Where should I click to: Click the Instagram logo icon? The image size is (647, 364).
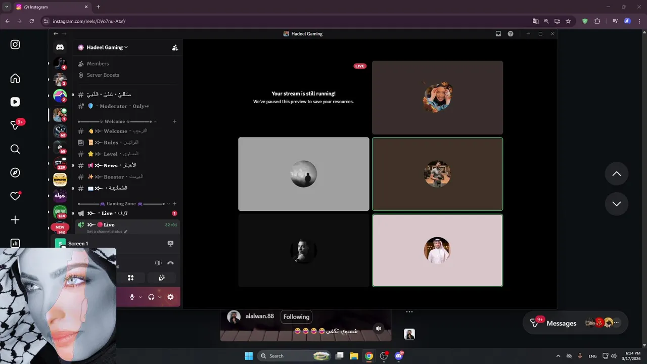coord(15,44)
